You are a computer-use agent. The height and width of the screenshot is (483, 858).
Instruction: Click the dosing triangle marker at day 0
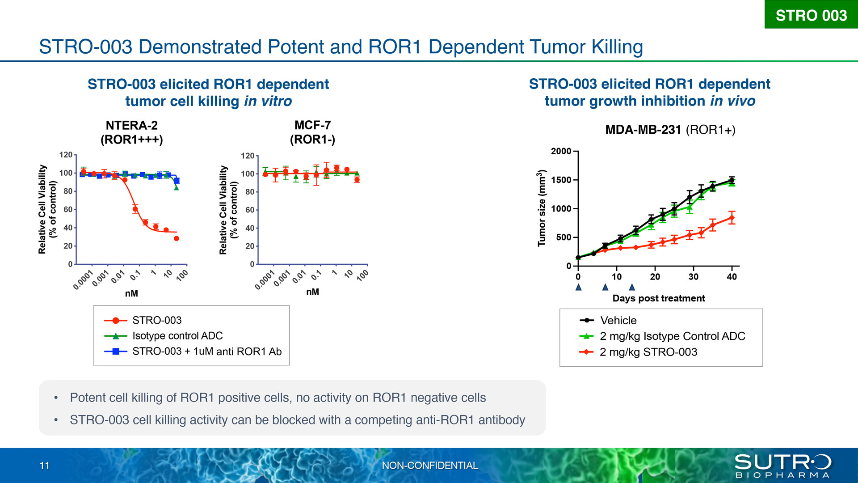point(578,287)
